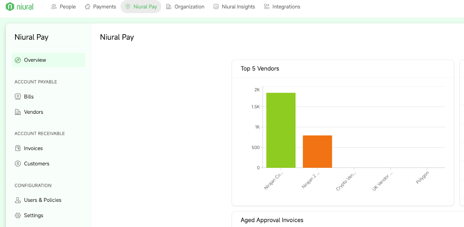Open the People tab
464x227 pixels.
tap(63, 7)
